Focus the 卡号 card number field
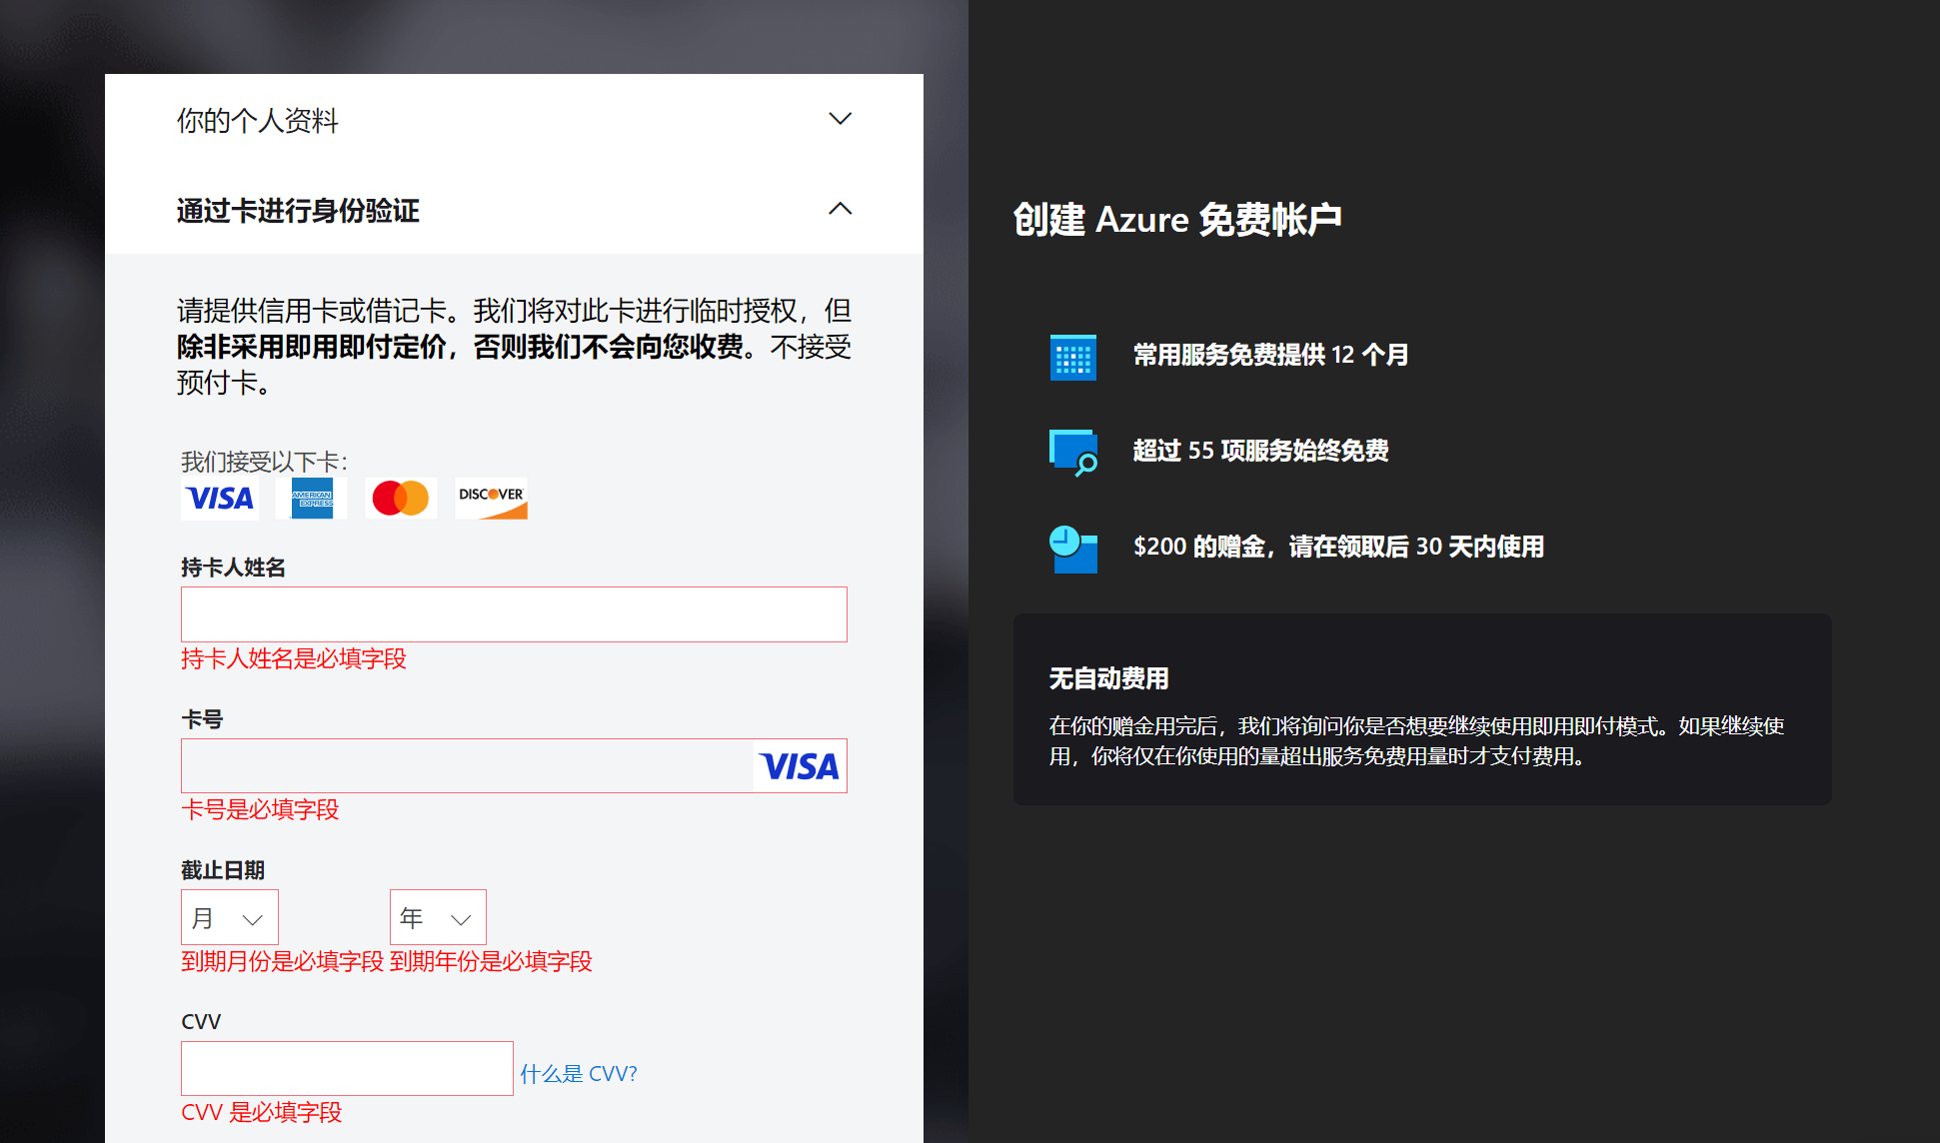This screenshot has height=1143, width=1940. (x=514, y=766)
